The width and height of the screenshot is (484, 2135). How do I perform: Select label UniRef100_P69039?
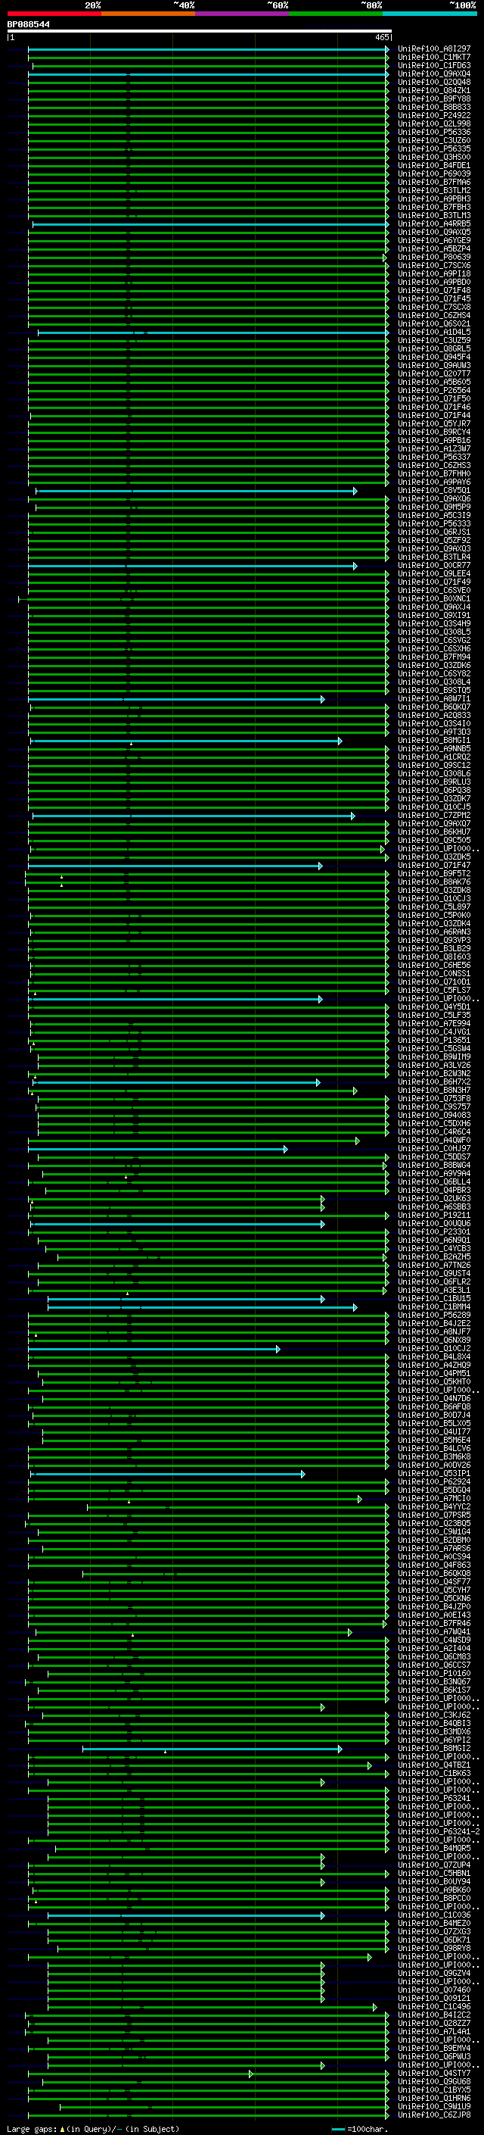coord(433,174)
